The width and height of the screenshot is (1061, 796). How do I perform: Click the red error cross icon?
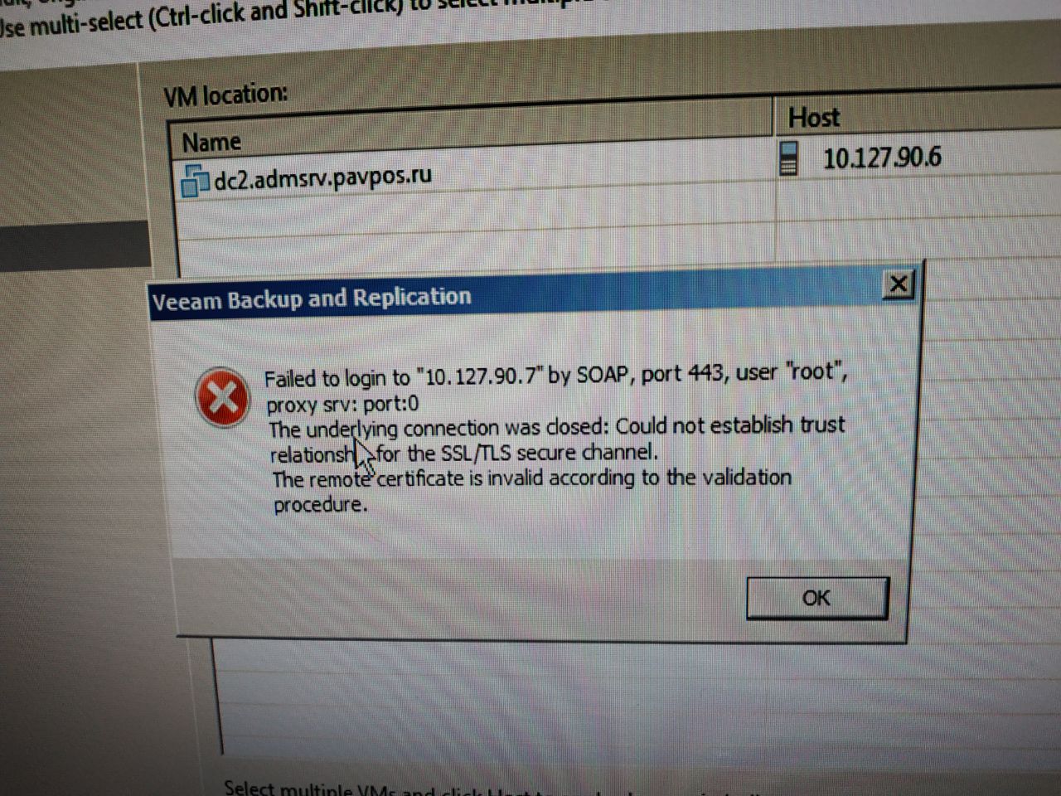pyautogui.click(x=222, y=397)
